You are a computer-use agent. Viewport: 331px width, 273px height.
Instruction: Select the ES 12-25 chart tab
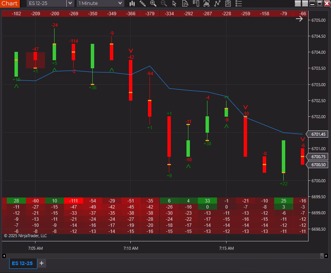(22, 263)
